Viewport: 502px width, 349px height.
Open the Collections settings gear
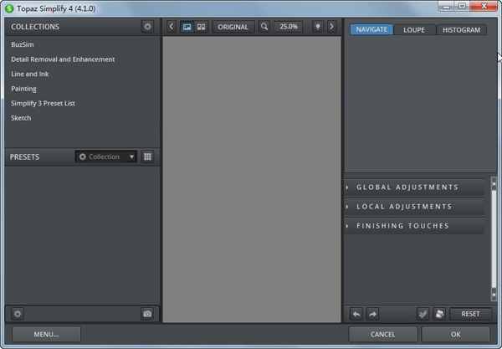pyautogui.click(x=147, y=27)
